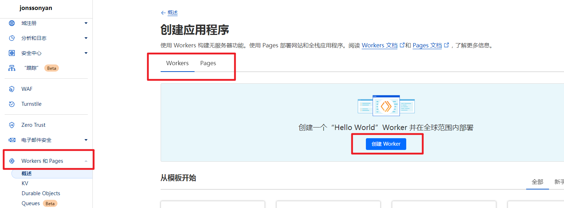Click the 分析和日志 pie chart icon

coord(12,38)
